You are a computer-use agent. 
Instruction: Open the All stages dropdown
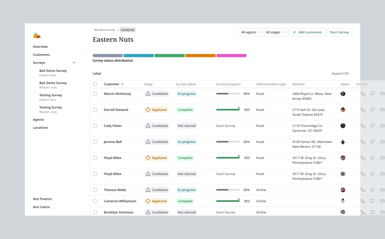point(275,32)
